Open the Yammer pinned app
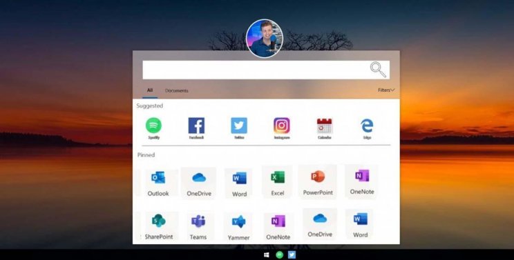The width and height of the screenshot is (514, 260). [238, 228]
